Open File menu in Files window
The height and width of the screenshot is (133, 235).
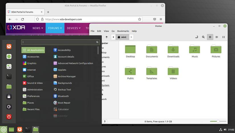click(93, 31)
